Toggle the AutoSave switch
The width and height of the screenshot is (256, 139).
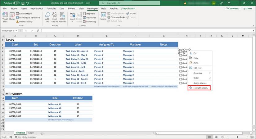click(x=16, y=3)
